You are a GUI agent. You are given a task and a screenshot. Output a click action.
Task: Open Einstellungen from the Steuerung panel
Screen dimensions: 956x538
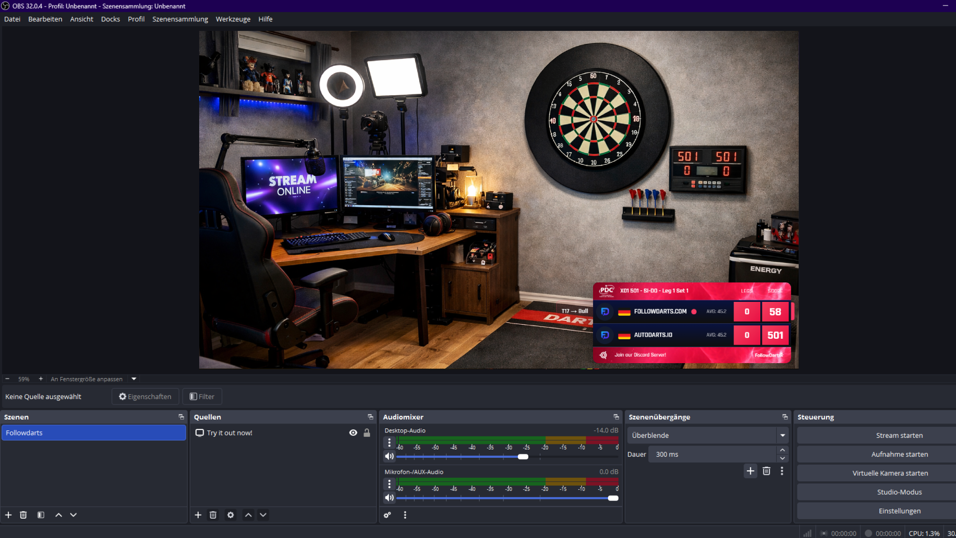pyautogui.click(x=899, y=511)
